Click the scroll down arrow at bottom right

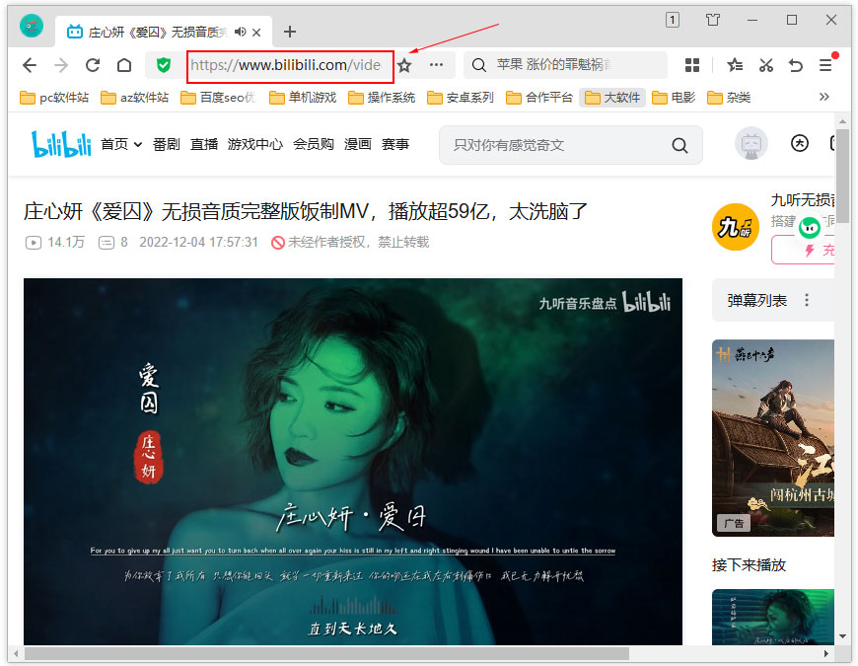point(842,636)
